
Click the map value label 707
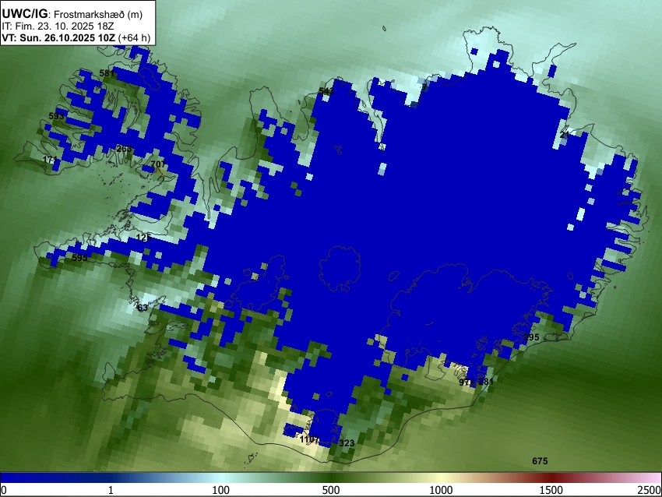click(158, 164)
